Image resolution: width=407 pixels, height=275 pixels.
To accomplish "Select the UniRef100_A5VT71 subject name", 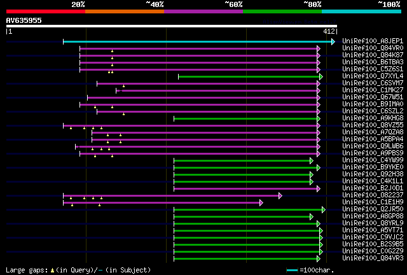I will click(x=373, y=230).
